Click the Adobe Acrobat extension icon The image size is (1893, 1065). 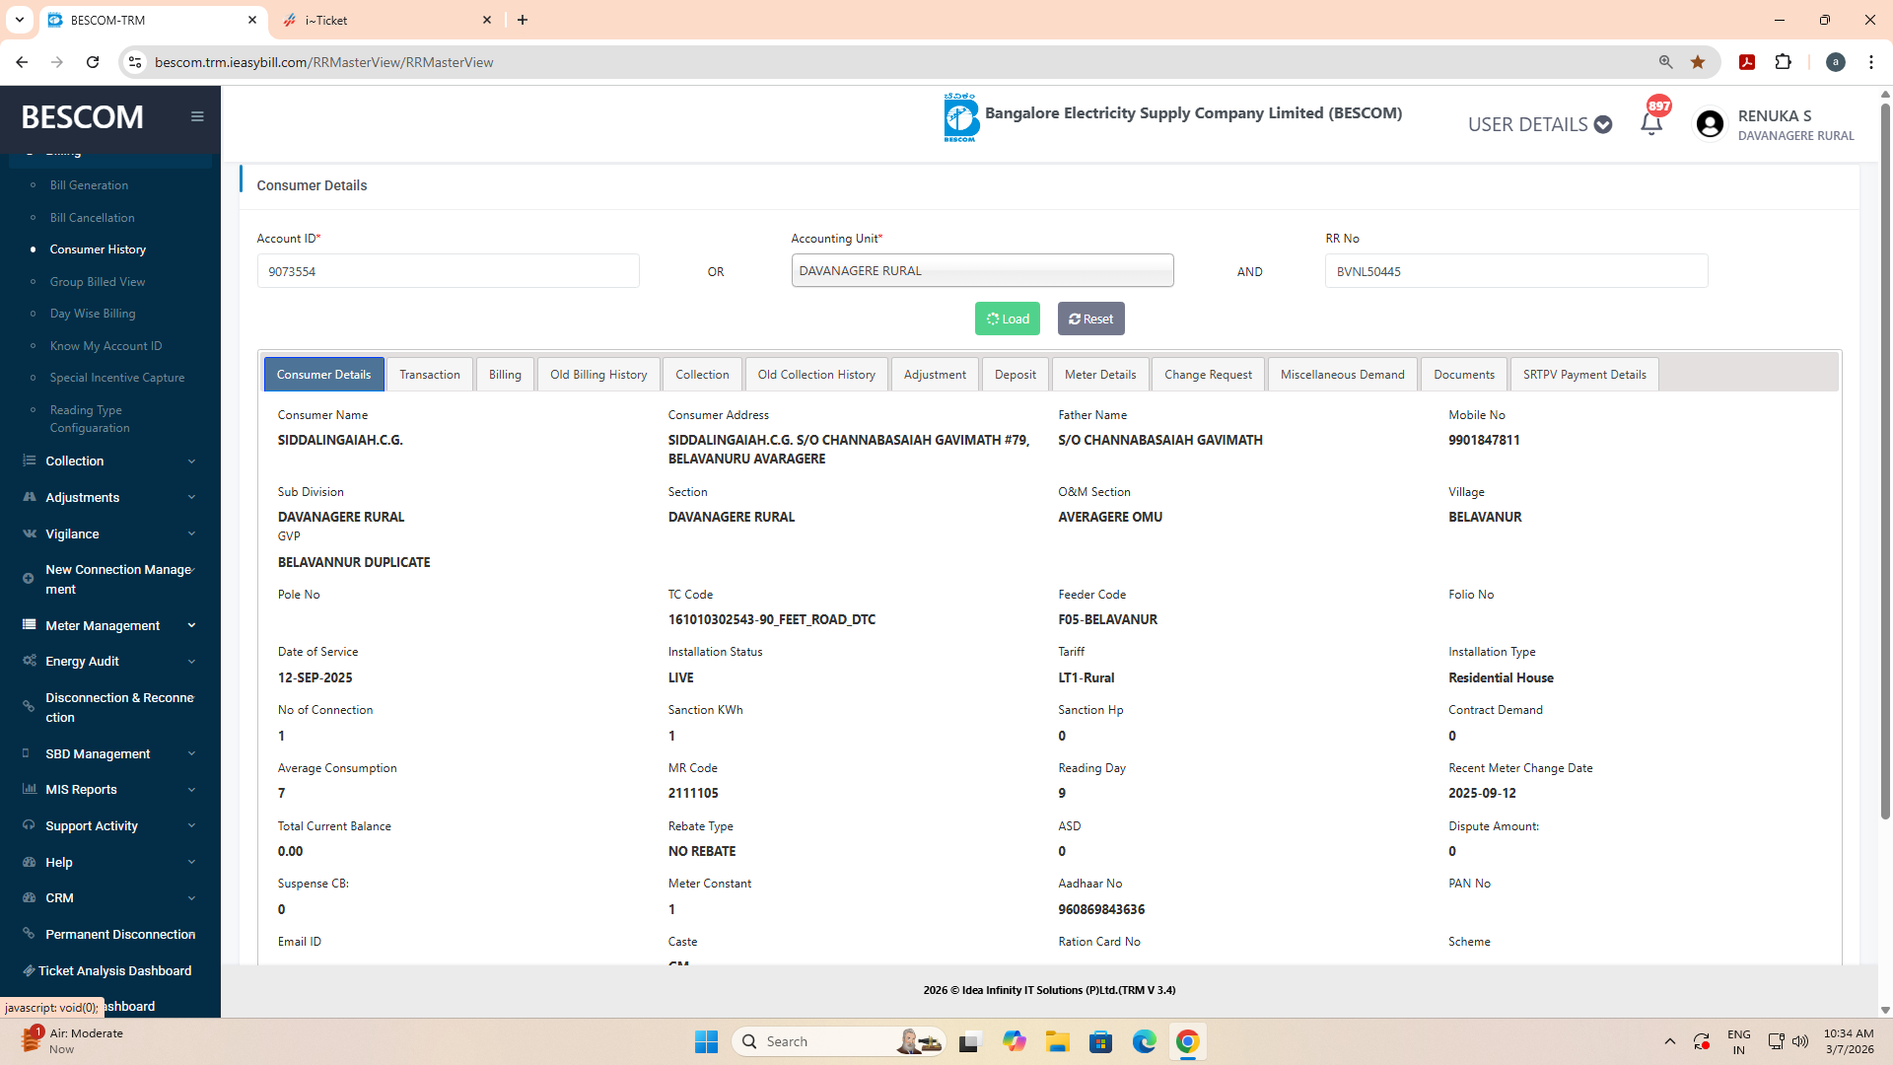click(x=1747, y=62)
